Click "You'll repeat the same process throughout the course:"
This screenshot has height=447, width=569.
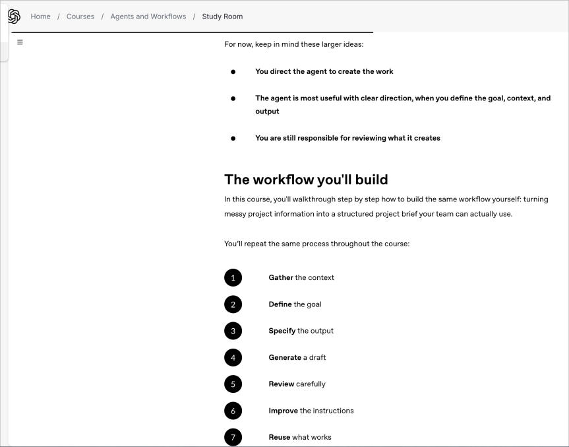pyautogui.click(x=316, y=244)
